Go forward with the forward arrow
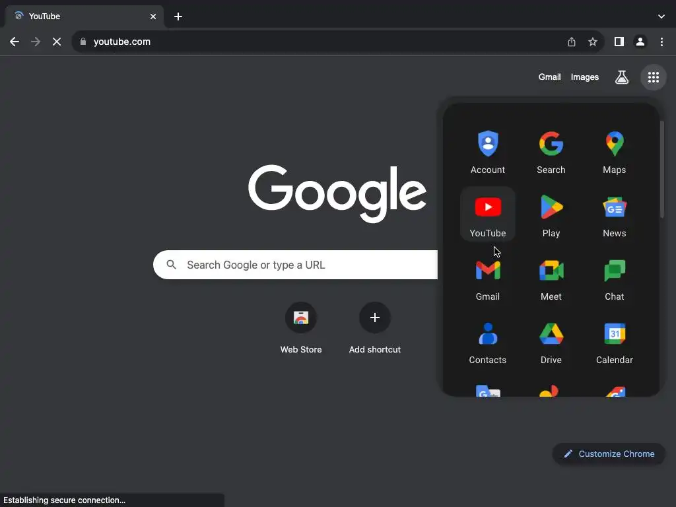Screen dimensions: 676x507 point(36,42)
